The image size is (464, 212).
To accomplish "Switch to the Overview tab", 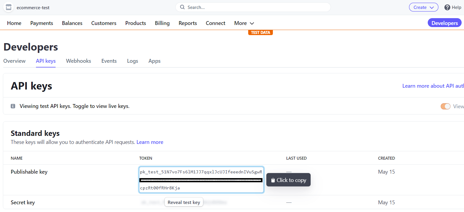I will coord(15,61).
